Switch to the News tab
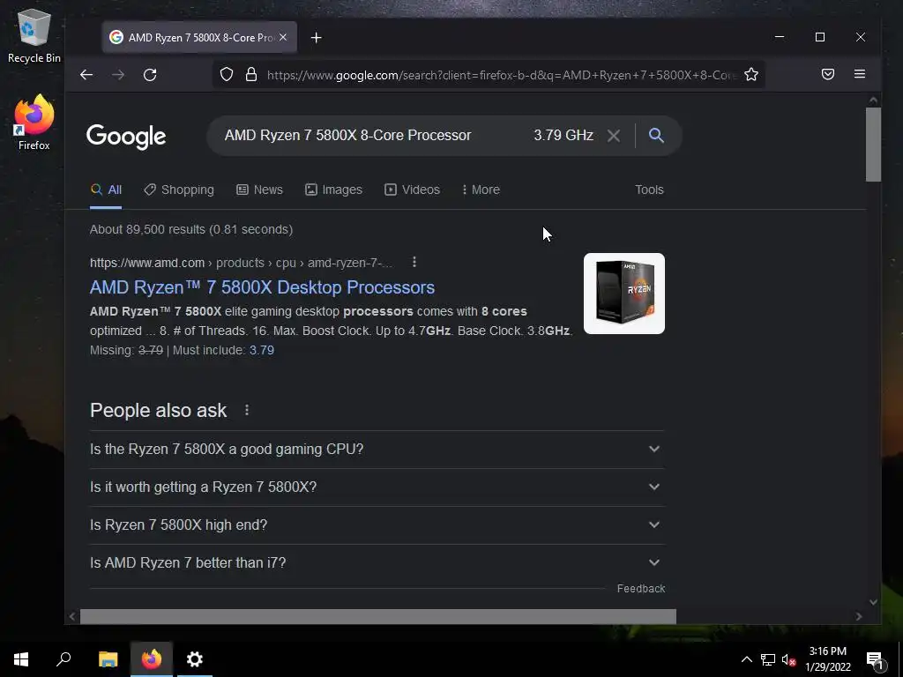This screenshot has height=677, width=903. point(260,190)
